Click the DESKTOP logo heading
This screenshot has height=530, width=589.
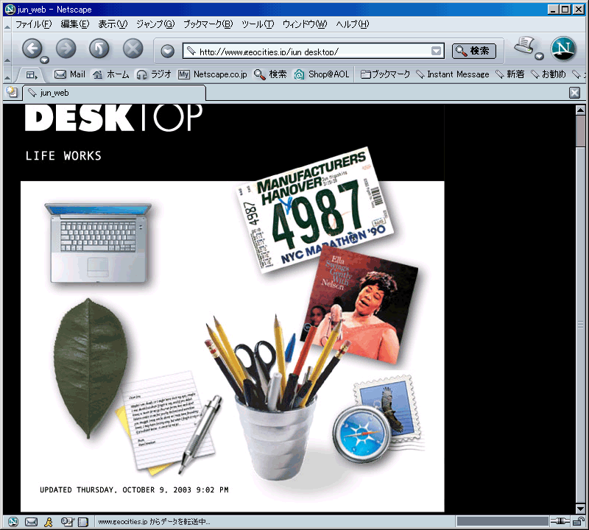(x=114, y=118)
